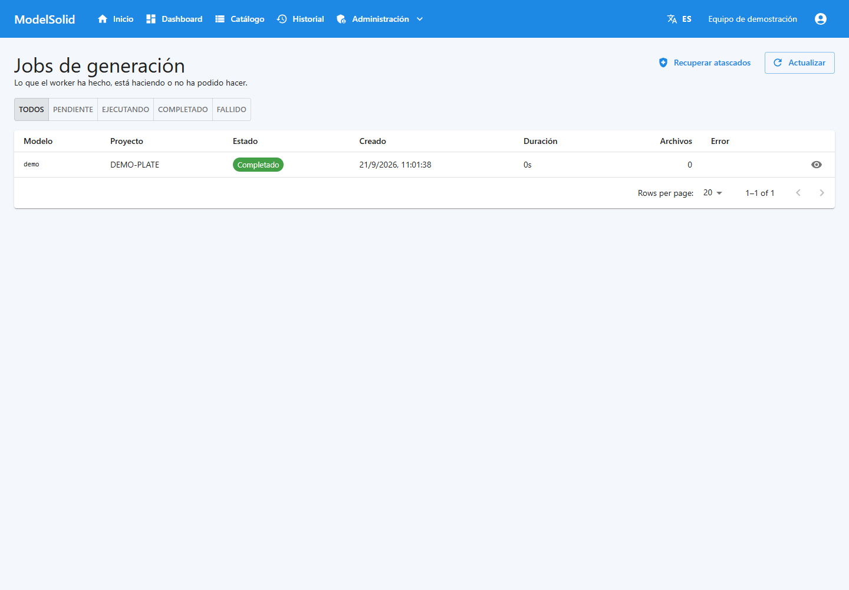Click the Proyecto column header
The width and height of the screenshot is (849, 590).
(x=127, y=141)
